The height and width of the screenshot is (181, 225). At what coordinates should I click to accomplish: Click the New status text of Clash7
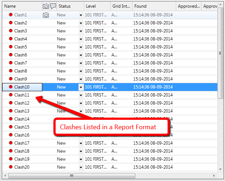tap(61, 63)
